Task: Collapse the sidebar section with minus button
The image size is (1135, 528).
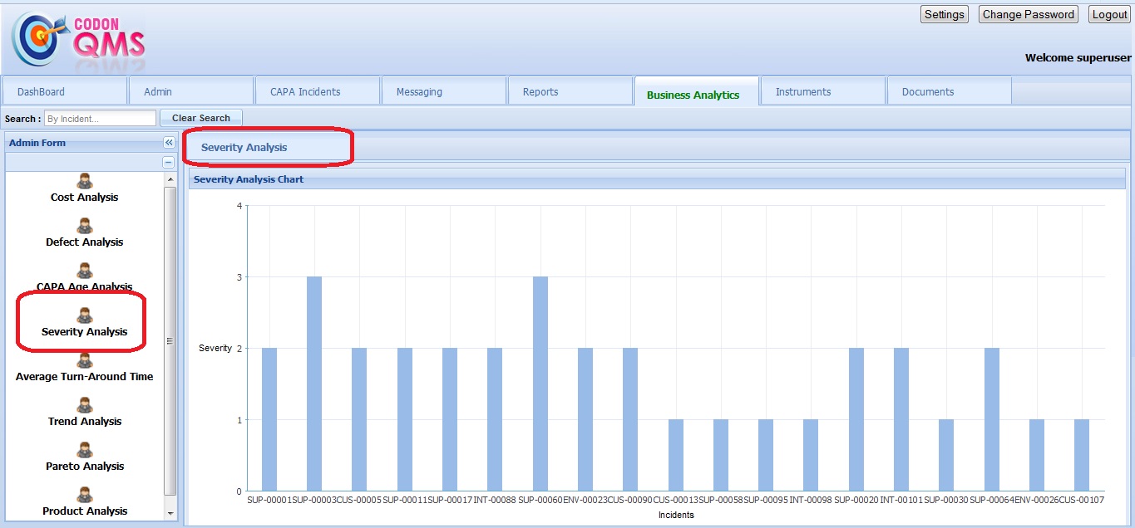Action: pyautogui.click(x=168, y=163)
